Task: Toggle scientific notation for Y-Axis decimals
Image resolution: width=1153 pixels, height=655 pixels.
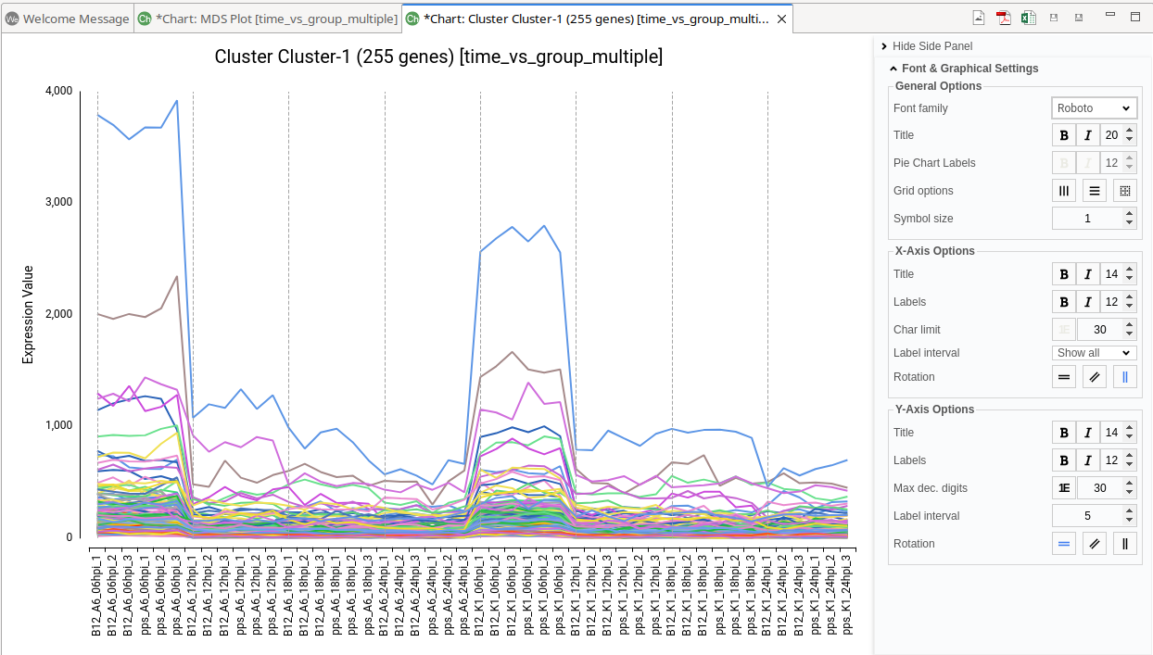Action: (1064, 488)
